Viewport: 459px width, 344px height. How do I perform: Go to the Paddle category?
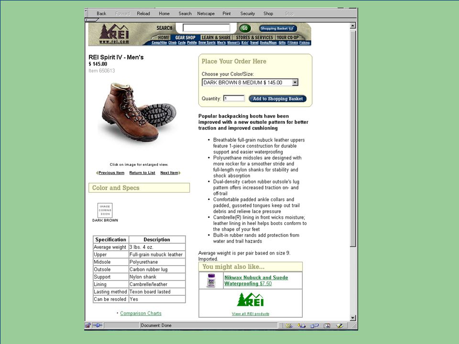(x=192, y=43)
